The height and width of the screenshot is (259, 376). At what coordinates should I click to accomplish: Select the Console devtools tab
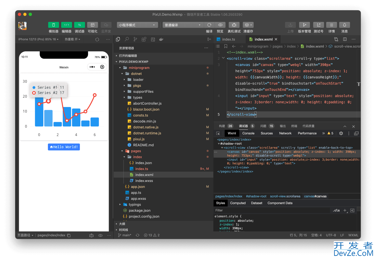coord(248,133)
